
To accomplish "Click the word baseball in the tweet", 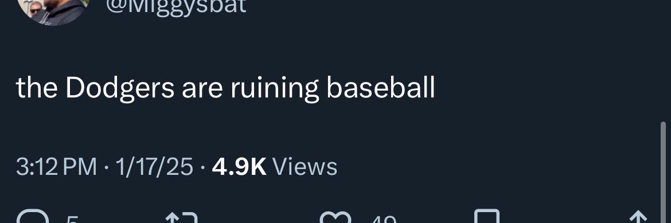I will [380, 88].
